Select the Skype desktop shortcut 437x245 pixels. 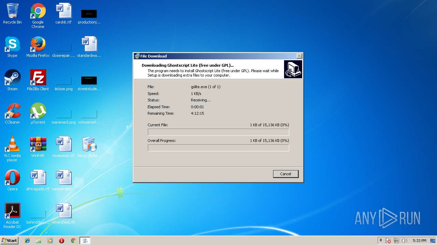[12, 47]
